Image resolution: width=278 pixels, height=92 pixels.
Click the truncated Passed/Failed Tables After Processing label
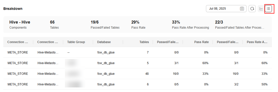[240, 28]
